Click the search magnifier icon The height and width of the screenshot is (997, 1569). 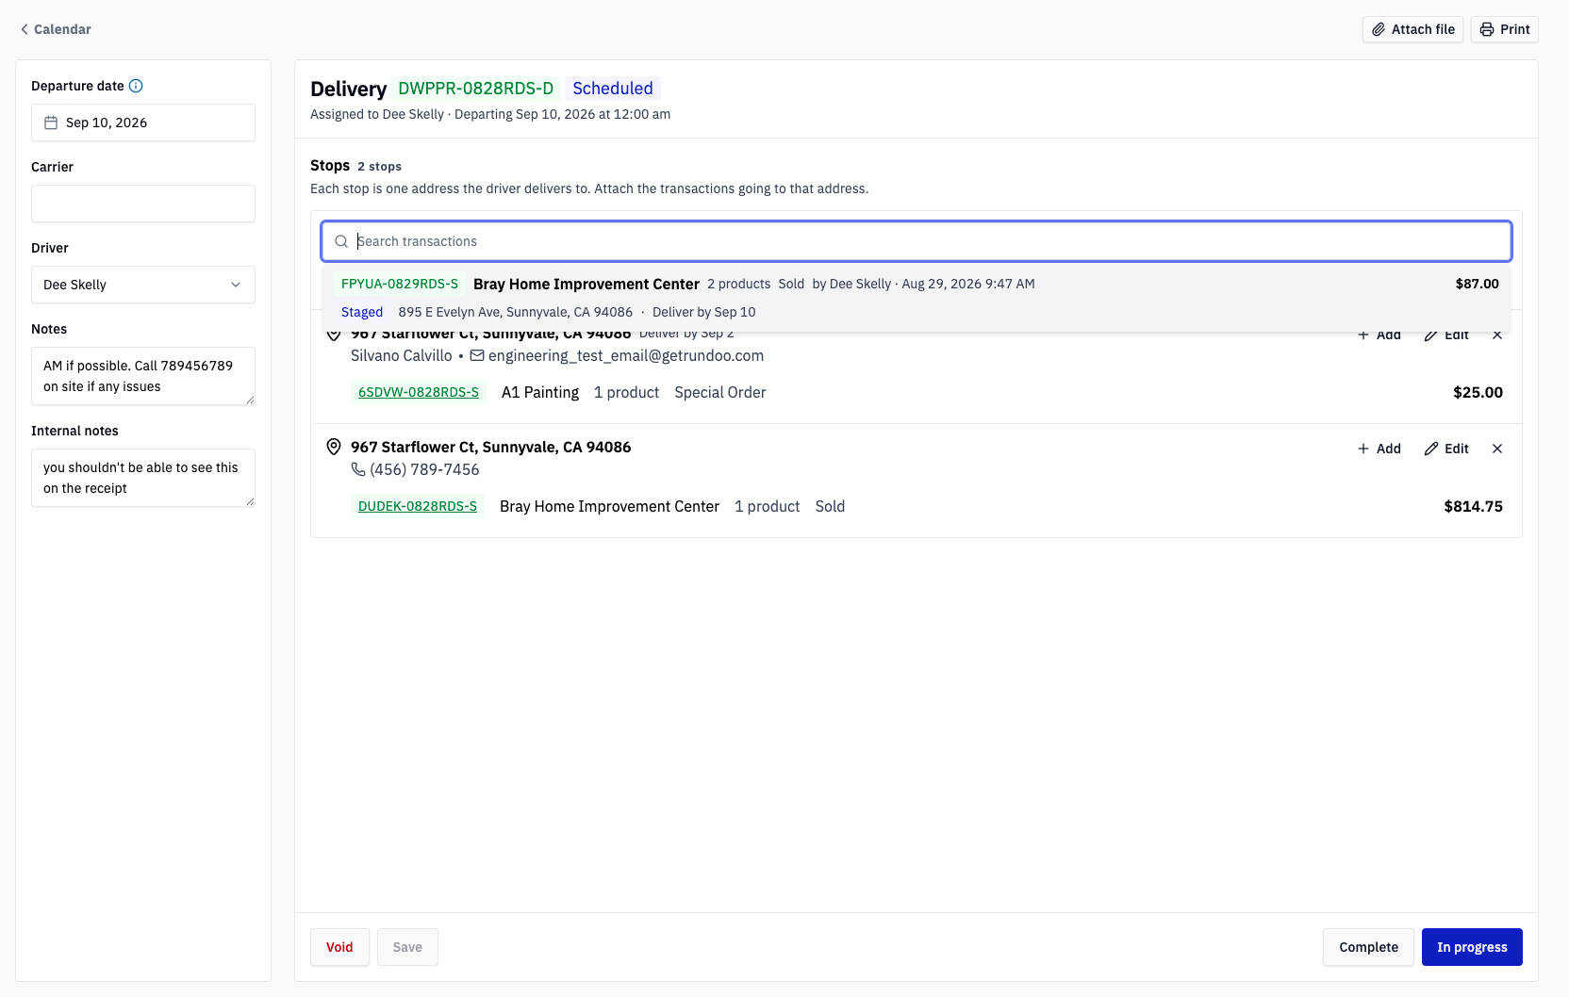(341, 241)
